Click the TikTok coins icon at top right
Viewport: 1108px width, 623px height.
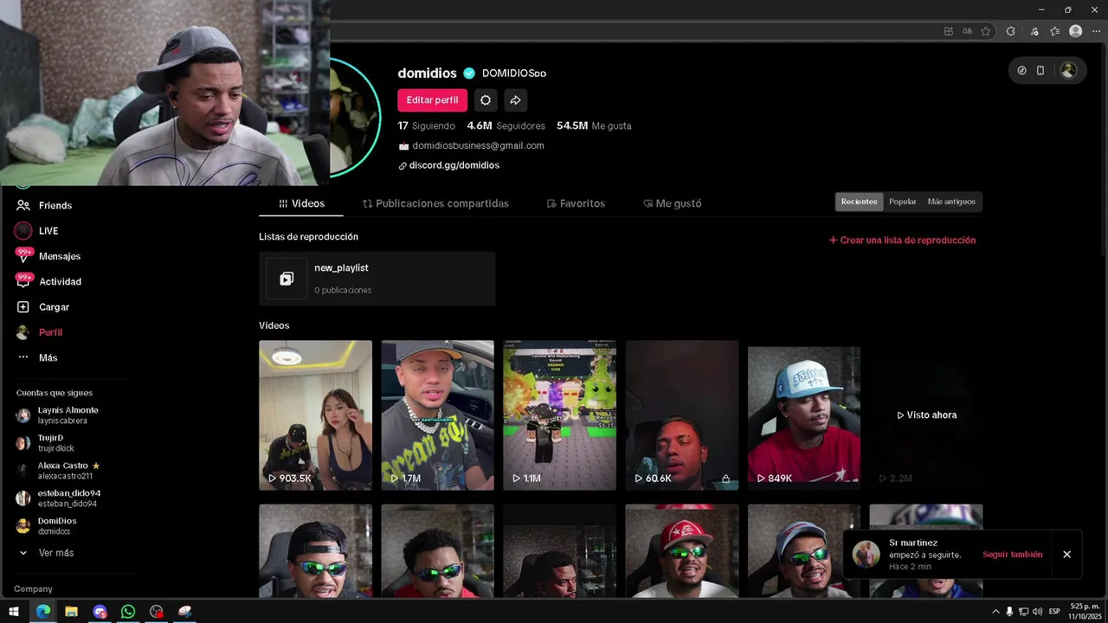pyautogui.click(x=1021, y=71)
